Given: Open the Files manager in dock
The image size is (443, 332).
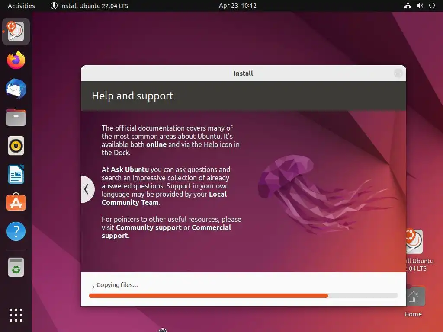Looking at the screenshot, I should point(16,117).
